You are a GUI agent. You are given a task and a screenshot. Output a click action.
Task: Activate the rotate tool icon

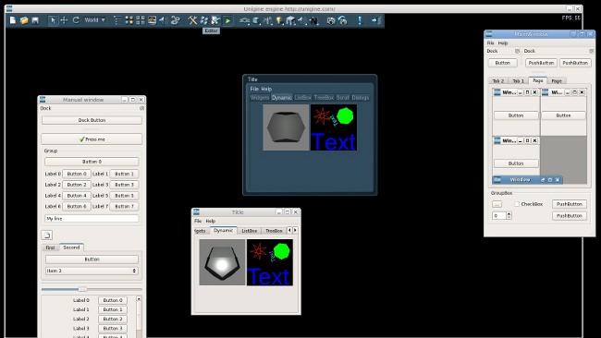(76, 20)
